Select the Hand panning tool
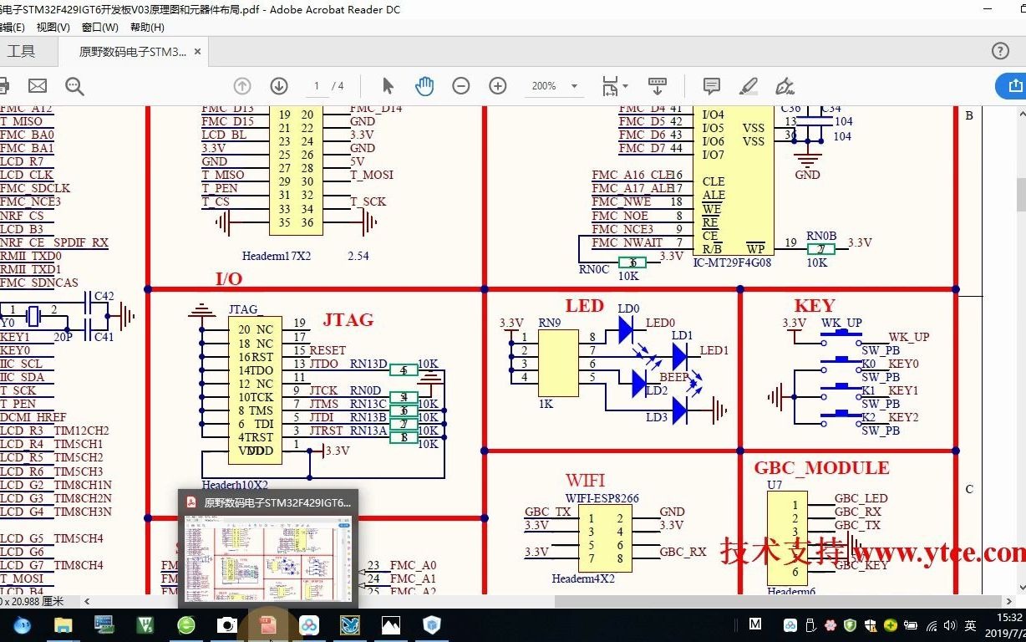 click(424, 86)
